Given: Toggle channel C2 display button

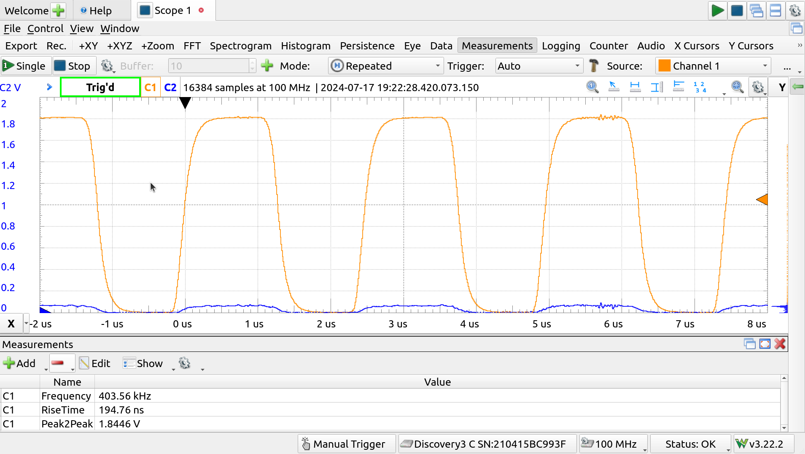Looking at the screenshot, I should tap(170, 87).
